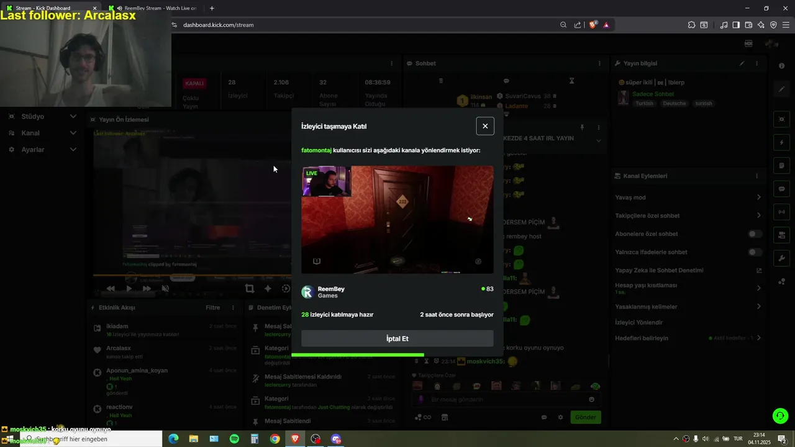Close the İzleyici taşımaya Katıl dialog
Screen dimensions: 795x447
click(485, 126)
